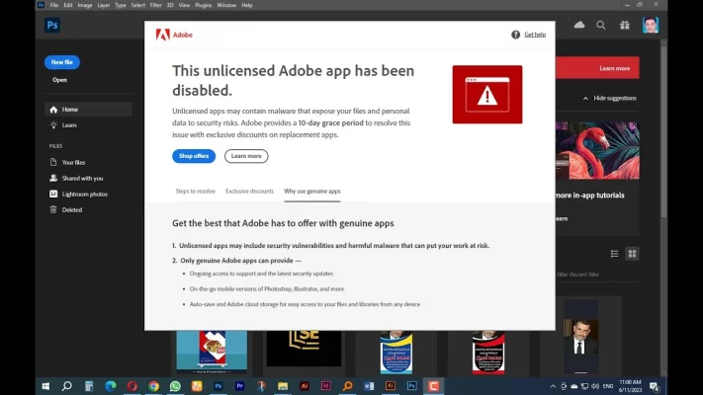
Task: Open Lightroom photos in sidebar
Action: pos(84,194)
